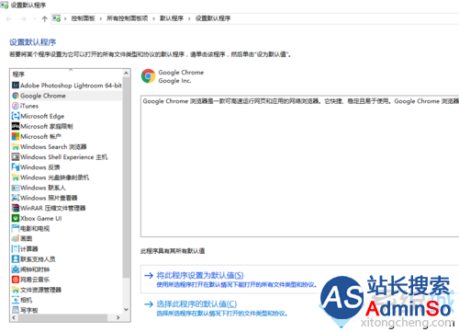Image resolution: width=459 pixels, height=332 pixels.
Task: Click the Windows Search 浏览器 folder icon
Action: [16, 146]
